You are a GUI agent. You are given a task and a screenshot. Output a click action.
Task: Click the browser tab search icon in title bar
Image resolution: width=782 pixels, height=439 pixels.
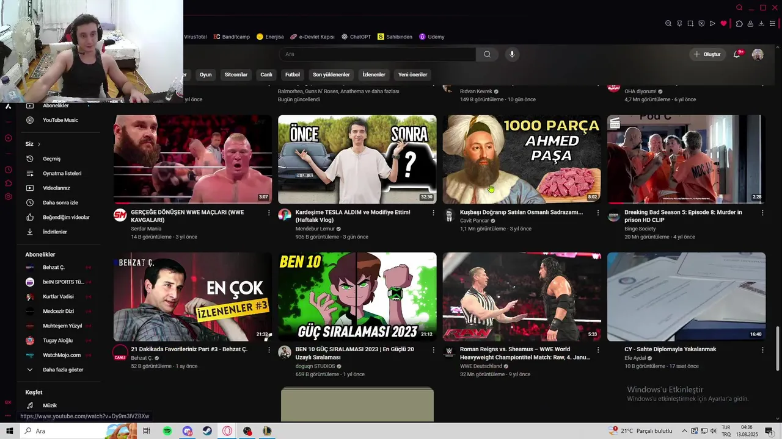(739, 7)
